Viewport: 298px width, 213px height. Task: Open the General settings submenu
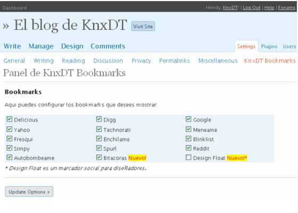(14, 61)
